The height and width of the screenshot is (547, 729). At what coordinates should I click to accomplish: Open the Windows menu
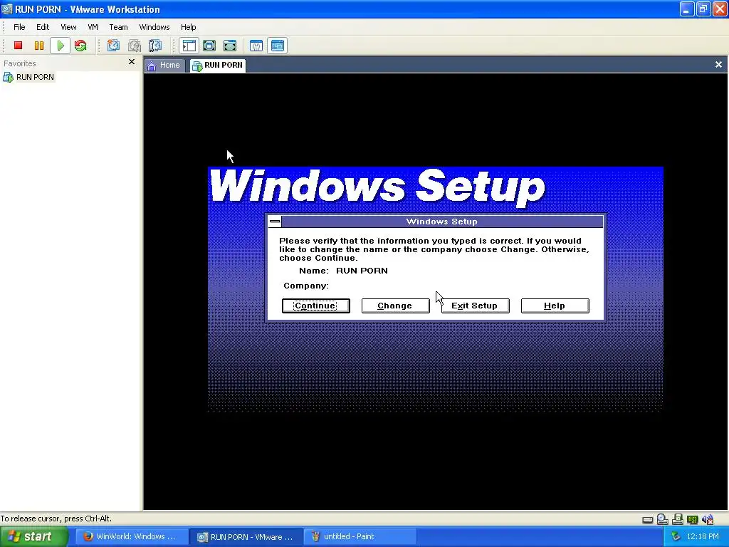(154, 27)
